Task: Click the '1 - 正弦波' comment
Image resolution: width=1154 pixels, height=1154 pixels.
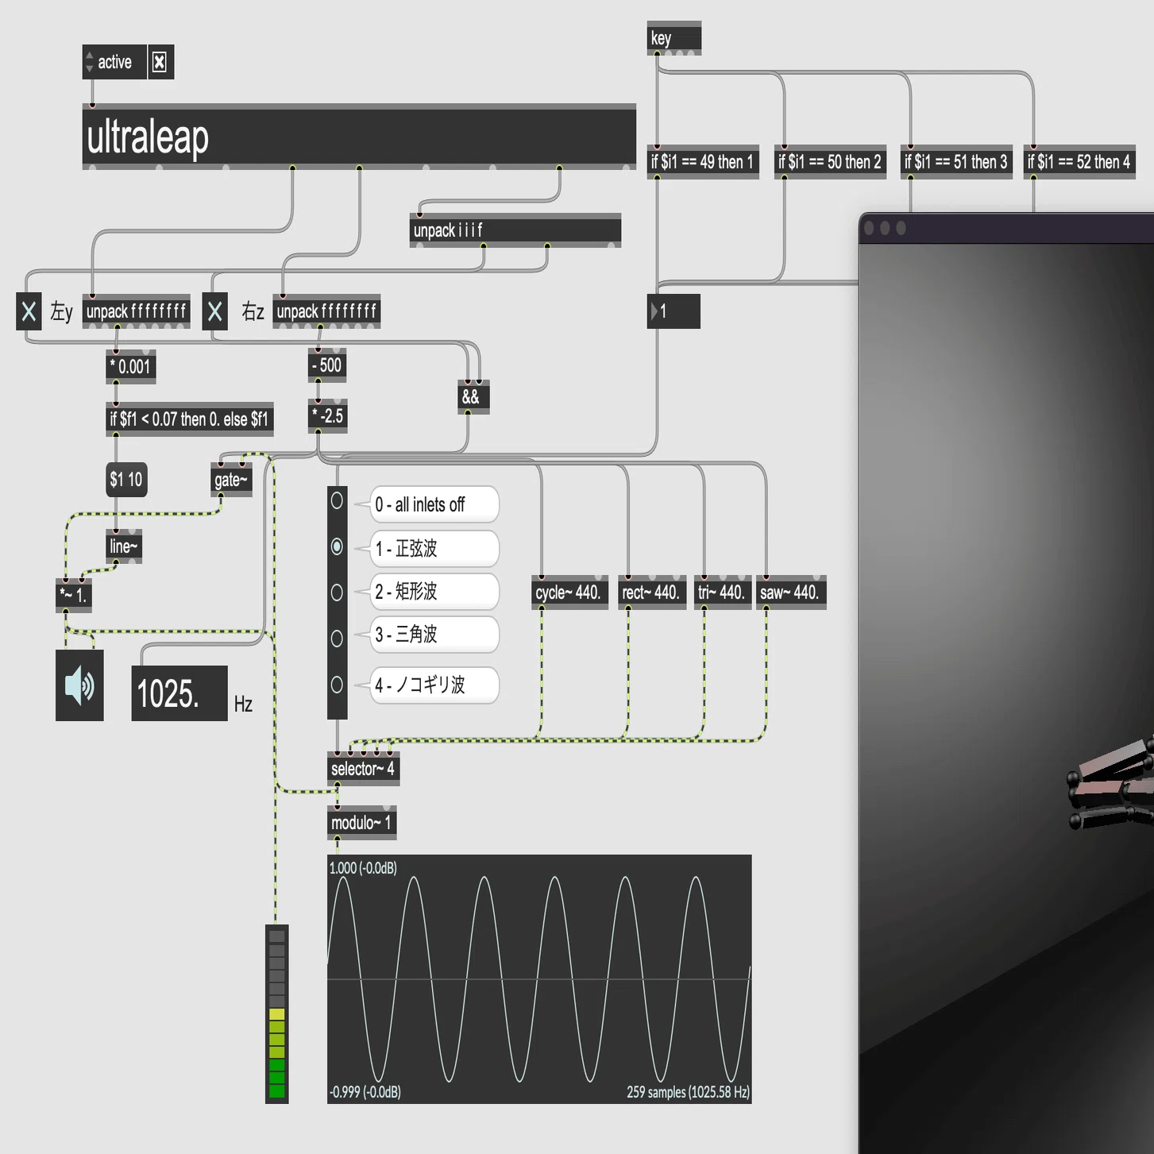Action: 434,548
